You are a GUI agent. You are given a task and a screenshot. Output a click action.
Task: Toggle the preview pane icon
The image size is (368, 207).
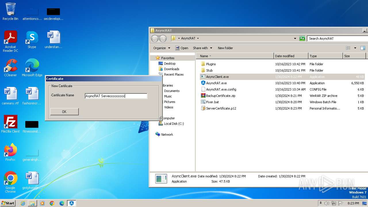[x=363, y=48]
